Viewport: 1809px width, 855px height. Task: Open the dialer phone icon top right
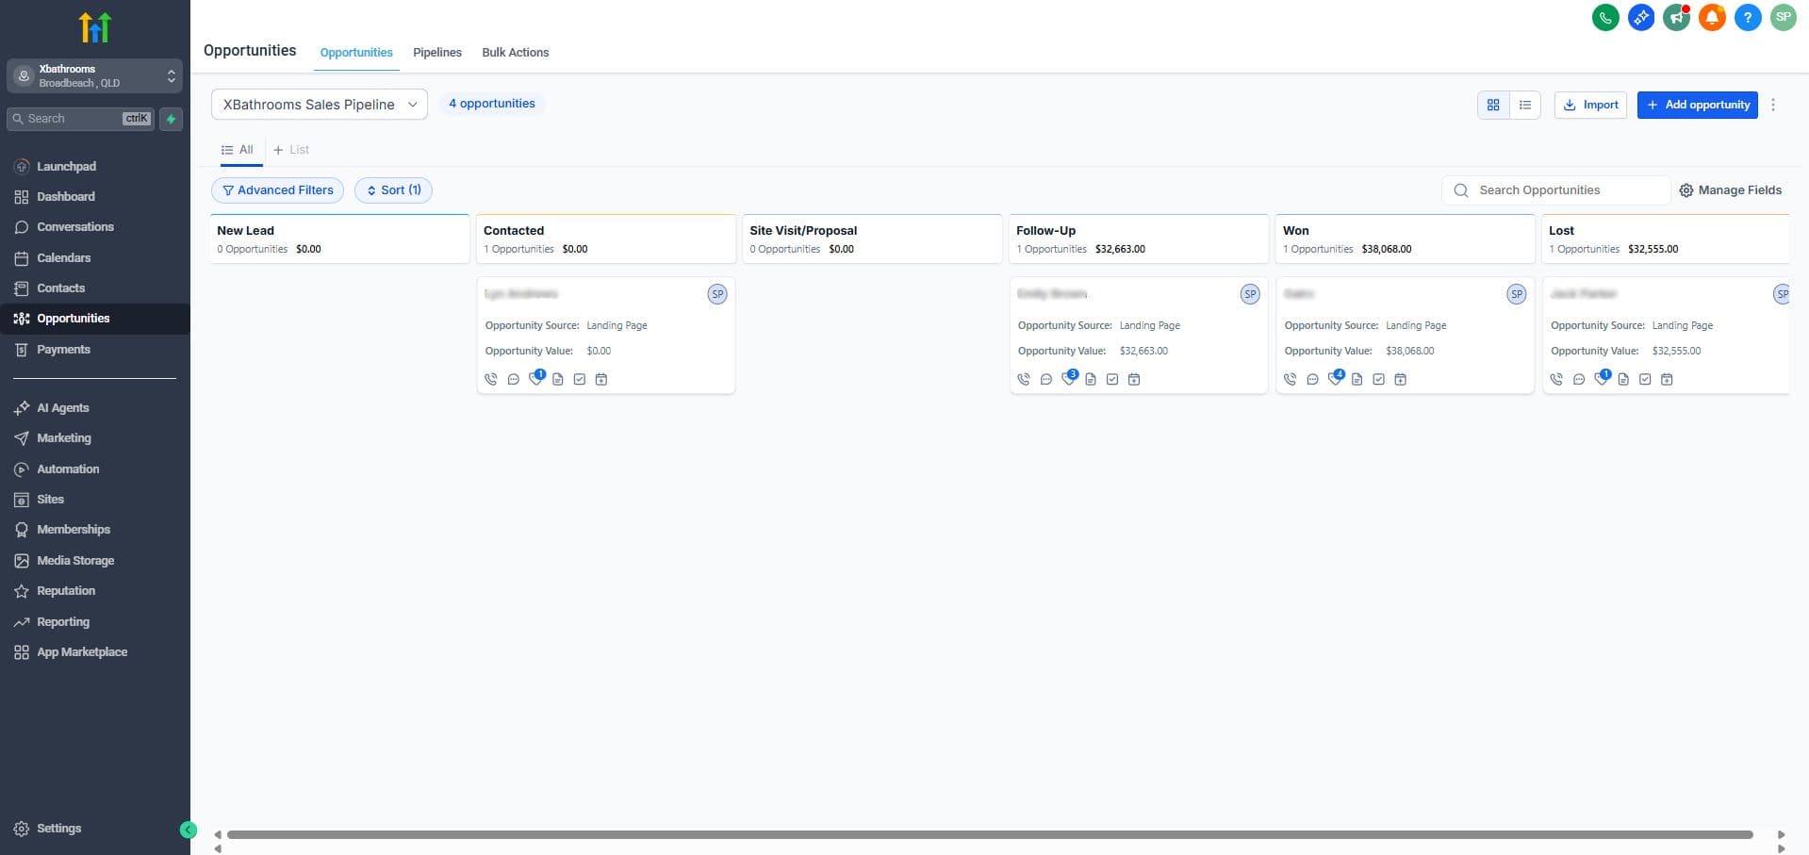pos(1606,17)
